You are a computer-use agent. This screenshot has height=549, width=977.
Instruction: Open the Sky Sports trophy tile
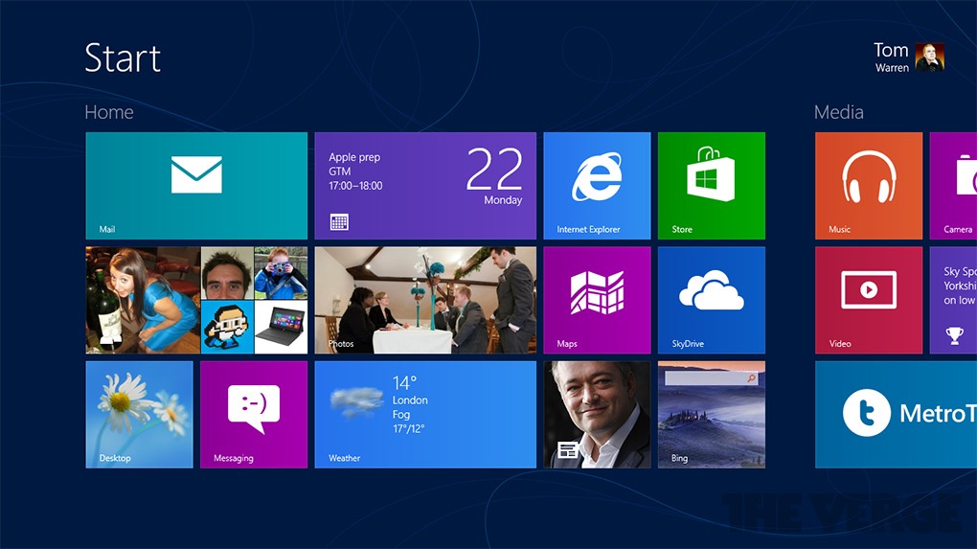coord(953,300)
